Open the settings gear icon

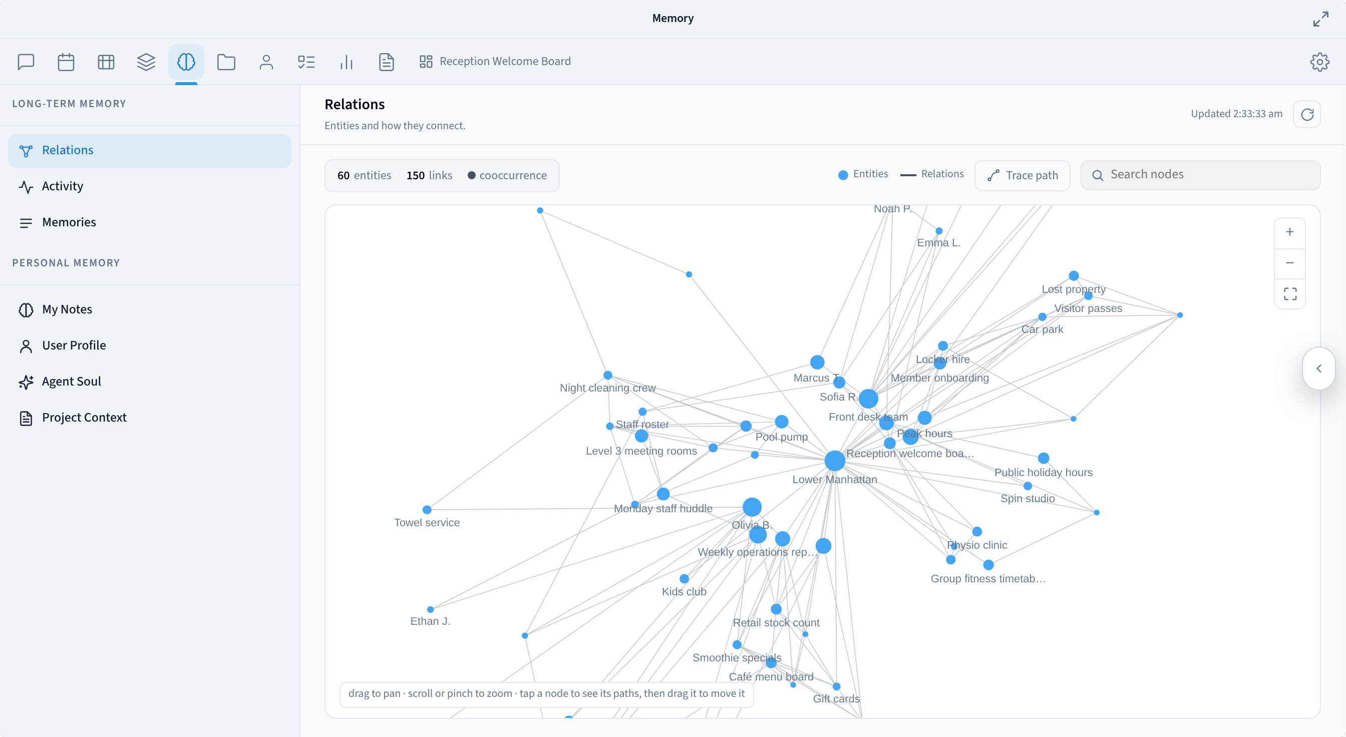(1320, 62)
